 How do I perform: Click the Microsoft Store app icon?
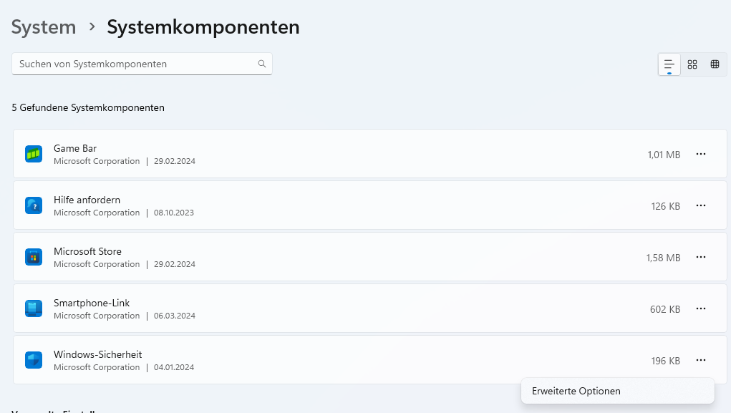tap(34, 257)
